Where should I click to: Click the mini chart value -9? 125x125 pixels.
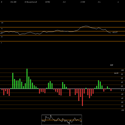[80, 118]
